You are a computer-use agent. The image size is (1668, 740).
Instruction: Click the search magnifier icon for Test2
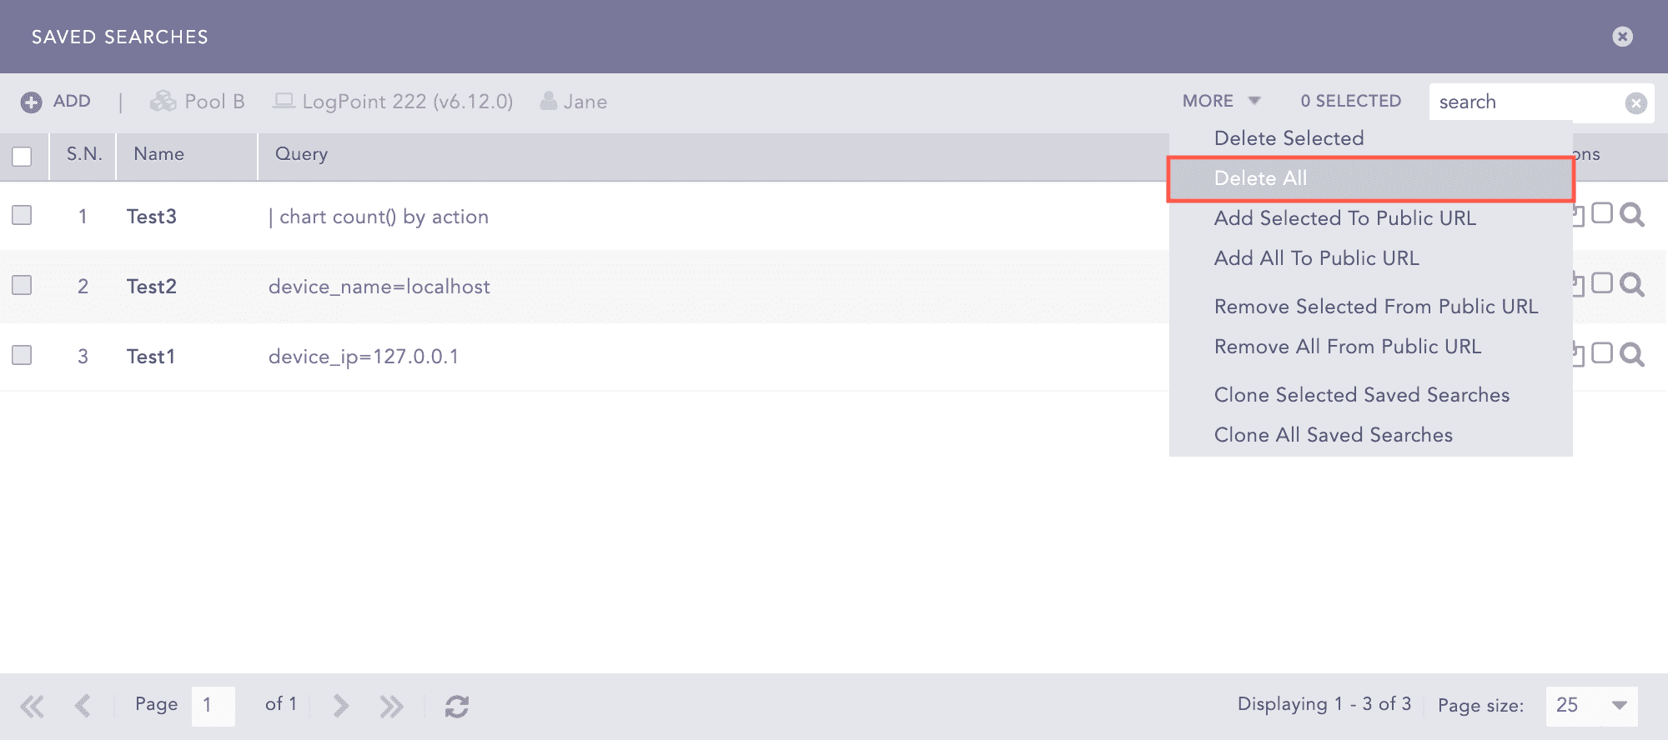coord(1631,285)
